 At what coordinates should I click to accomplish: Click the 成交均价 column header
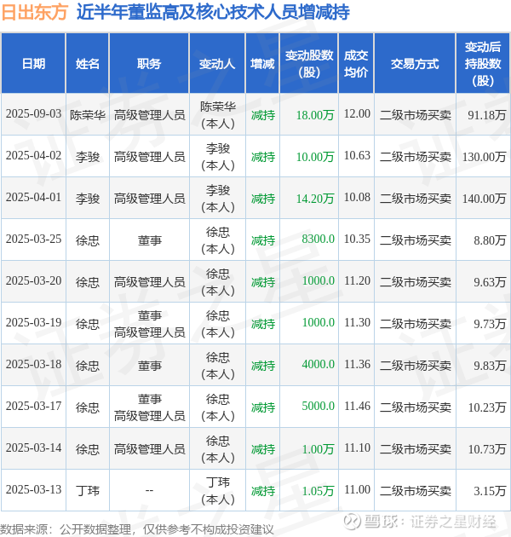[x=356, y=63]
